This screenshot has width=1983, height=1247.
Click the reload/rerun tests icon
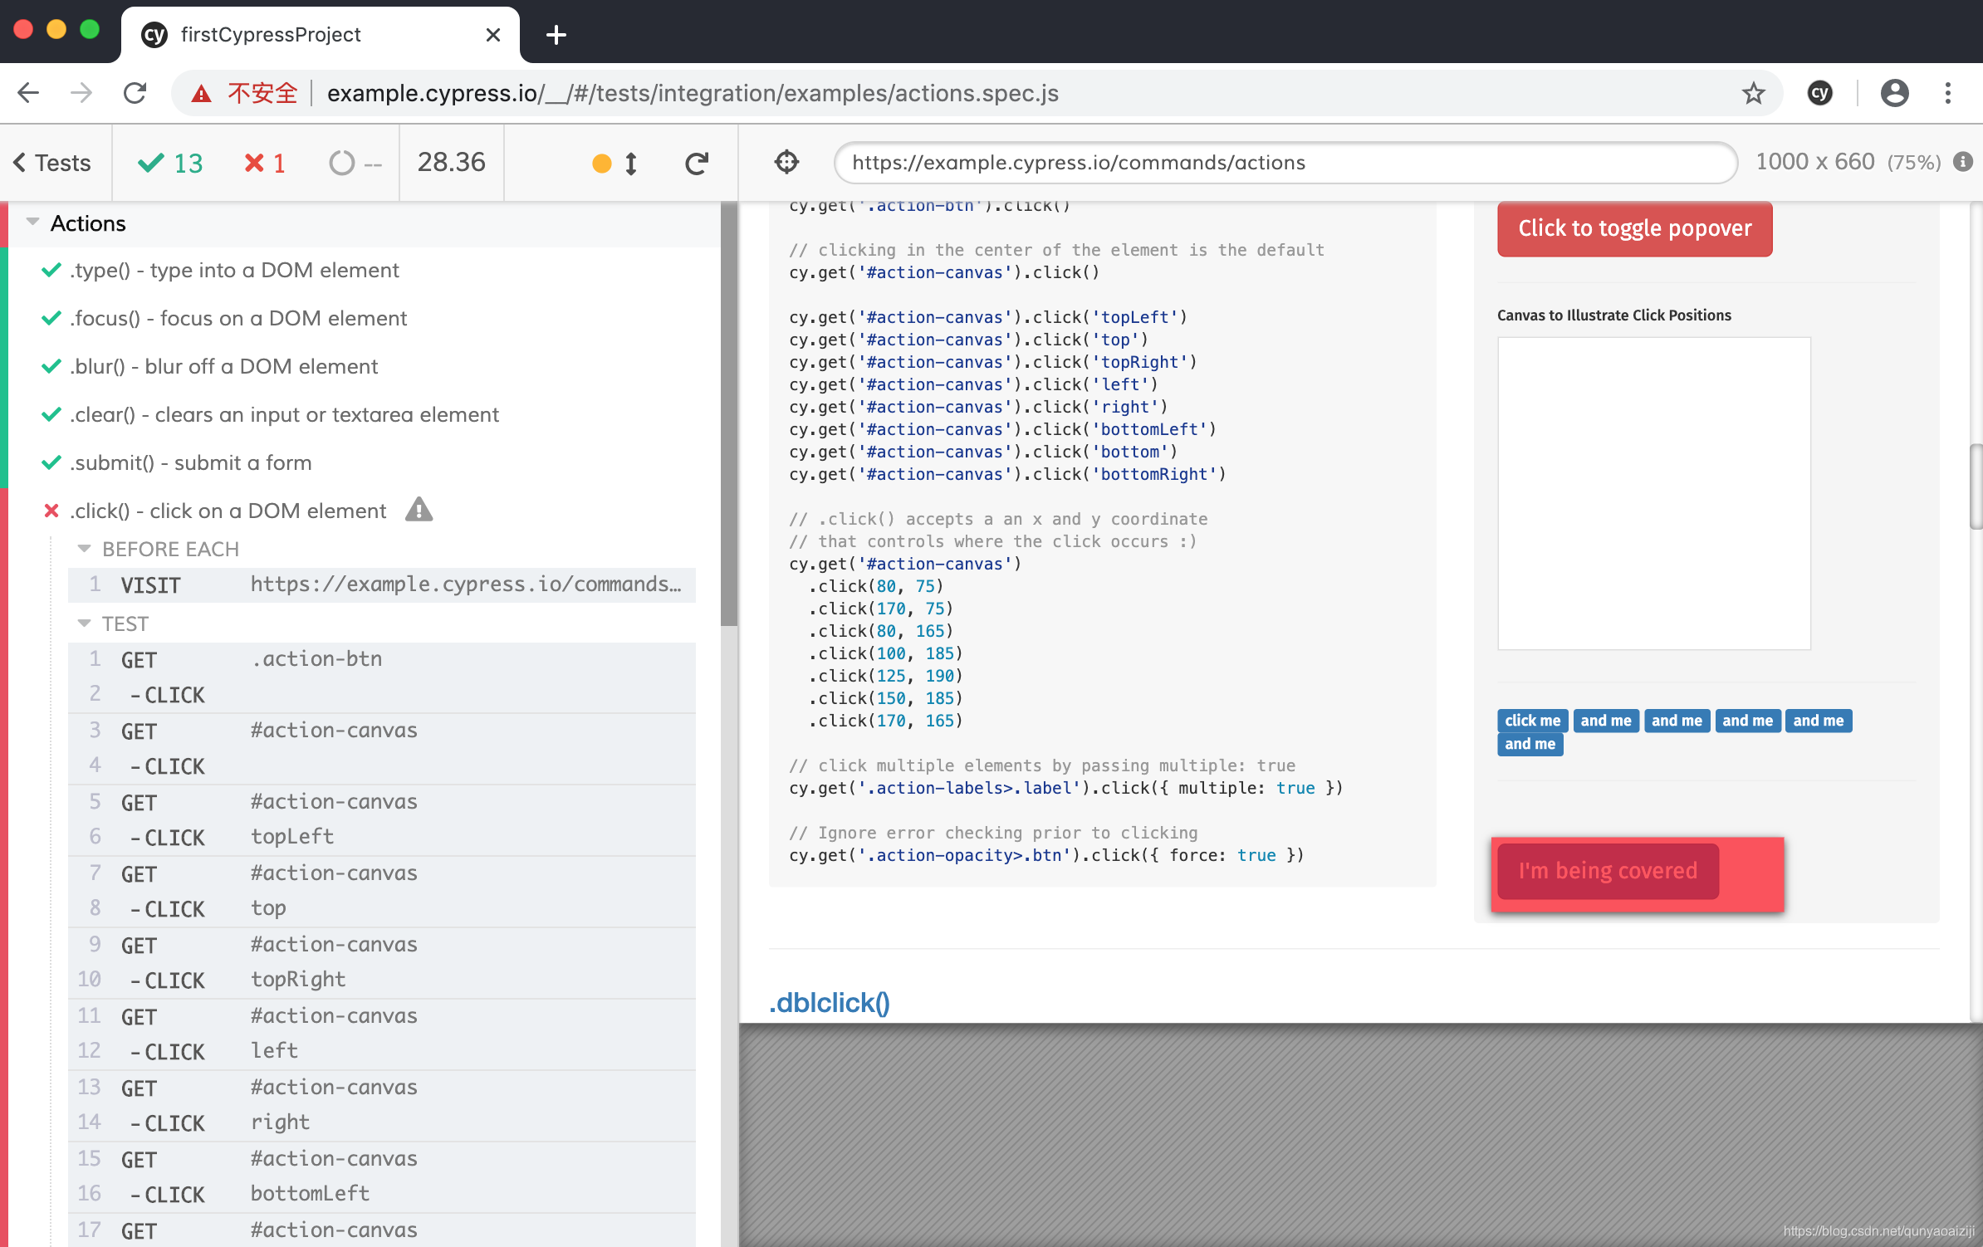pyautogui.click(x=697, y=161)
